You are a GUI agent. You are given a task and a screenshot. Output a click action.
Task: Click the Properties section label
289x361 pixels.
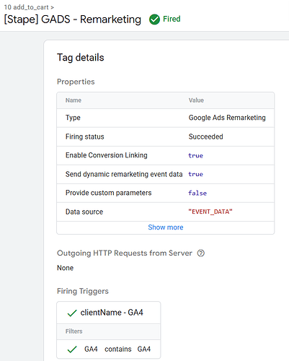click(x=76, y=82)
